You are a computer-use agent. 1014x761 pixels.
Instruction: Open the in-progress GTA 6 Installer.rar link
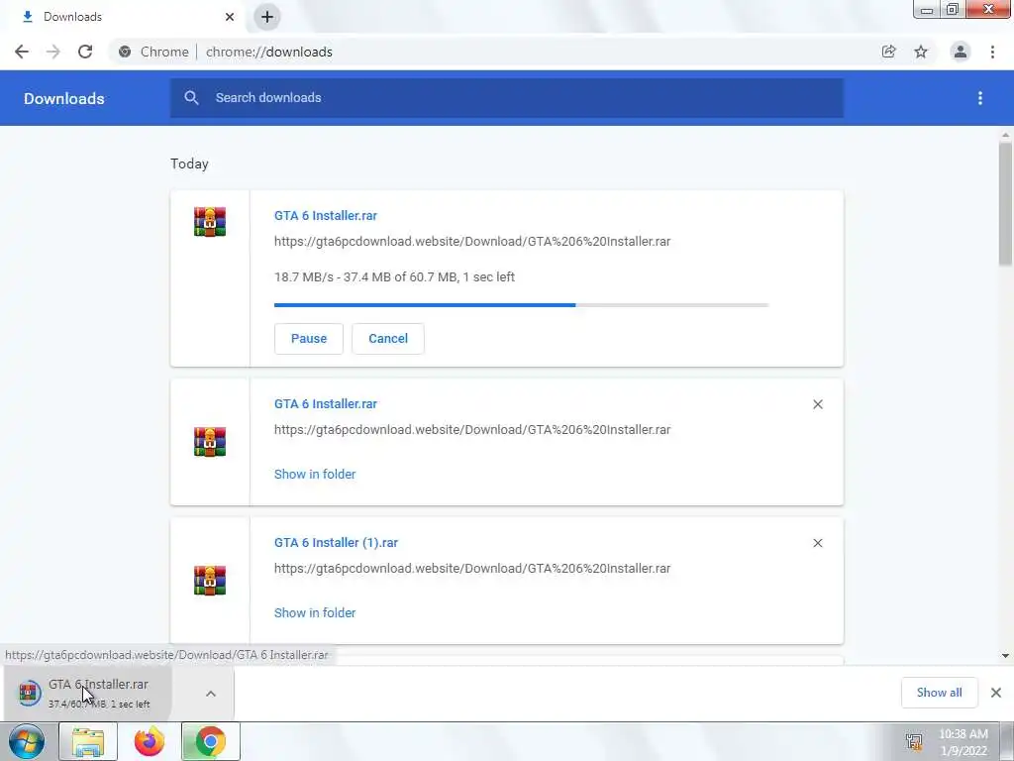[325, 215]
